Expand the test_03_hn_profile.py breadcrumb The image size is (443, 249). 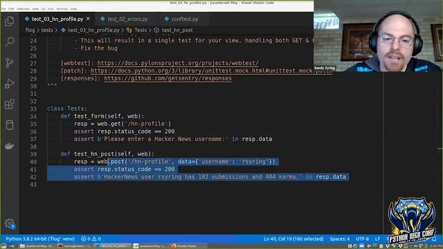[93, 30]
